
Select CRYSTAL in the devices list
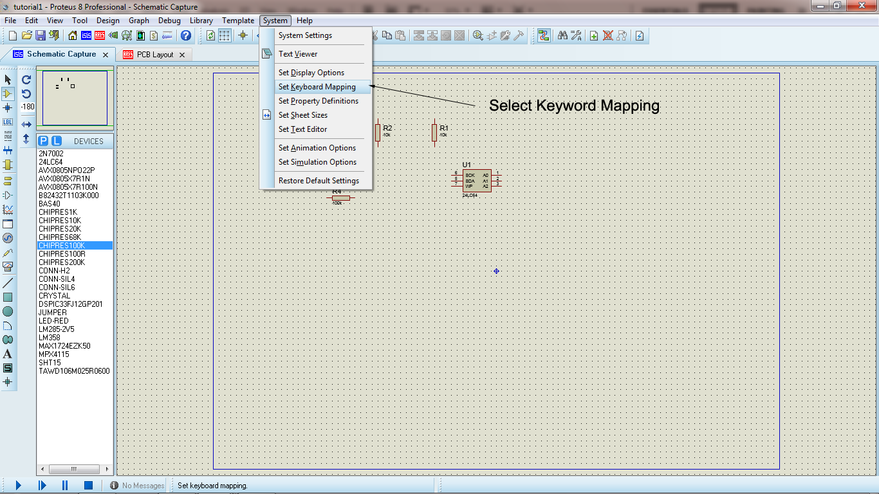pyautogui.click(x=55, y=296)
